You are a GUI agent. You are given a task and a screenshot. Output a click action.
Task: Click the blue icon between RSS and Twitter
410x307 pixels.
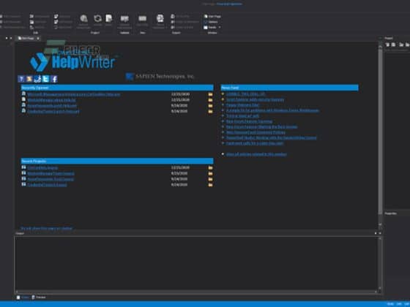37,79
